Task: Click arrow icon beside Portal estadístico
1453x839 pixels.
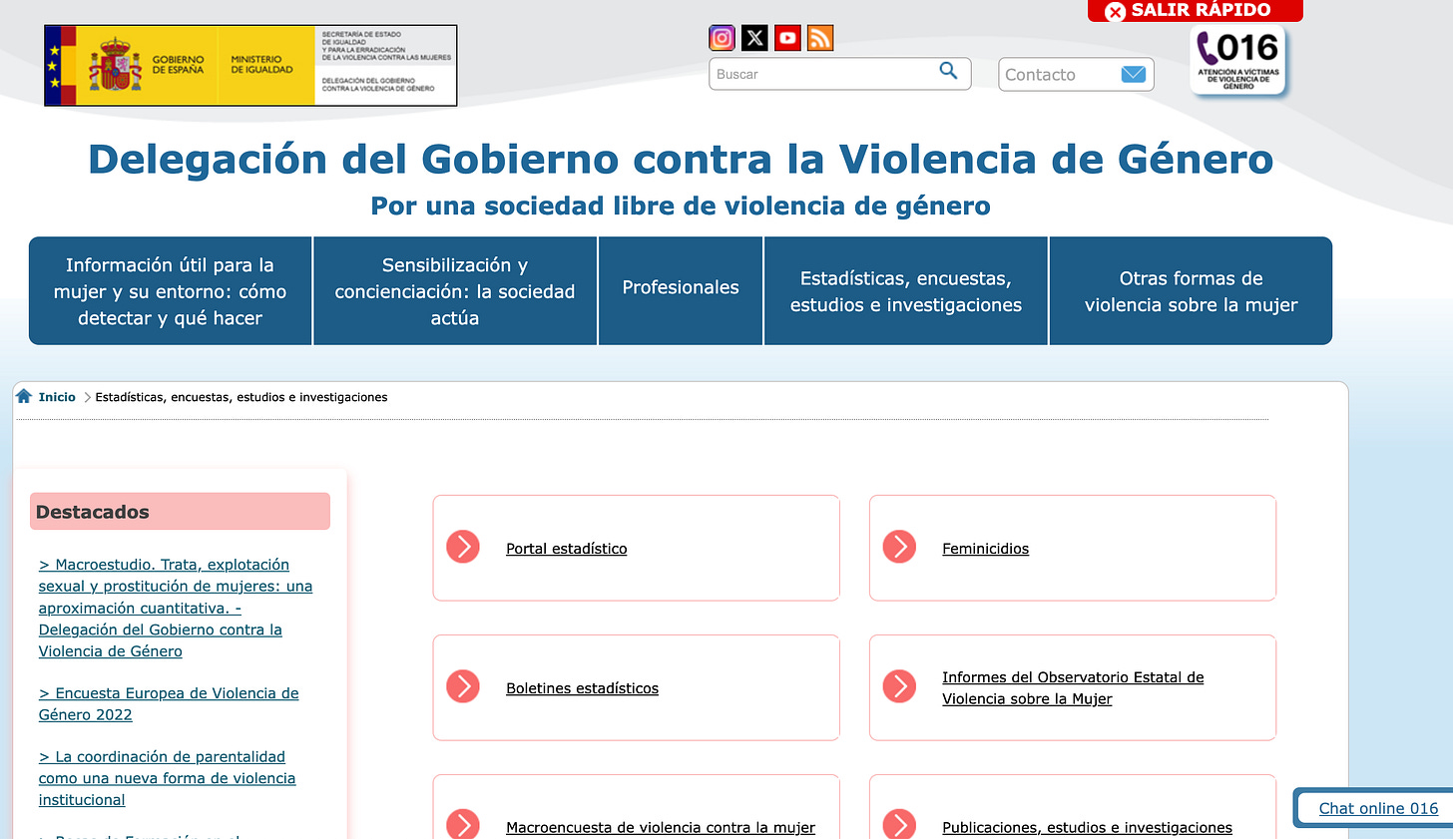Action: [x=463, y=547]
